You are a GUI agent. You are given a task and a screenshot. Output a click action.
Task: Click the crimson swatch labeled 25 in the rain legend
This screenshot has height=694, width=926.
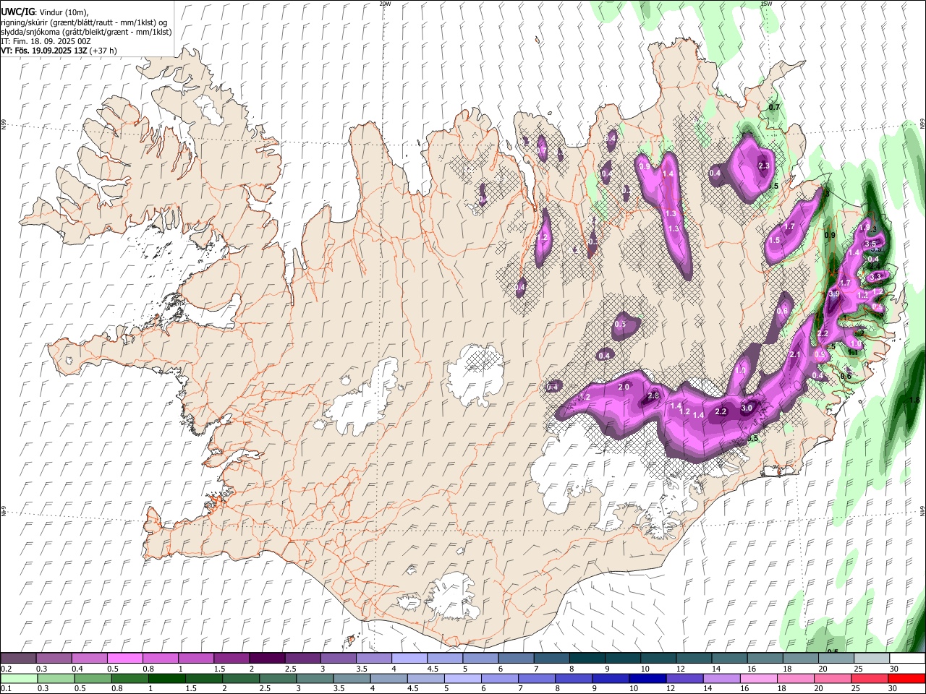click(x=870, y=679)
